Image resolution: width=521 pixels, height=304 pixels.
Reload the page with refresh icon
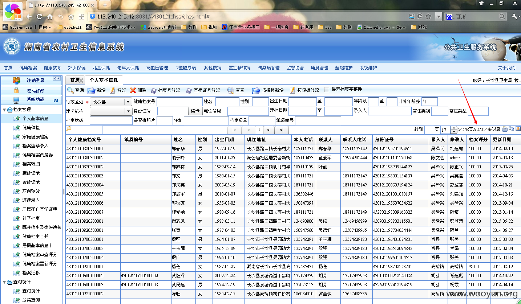40,17
